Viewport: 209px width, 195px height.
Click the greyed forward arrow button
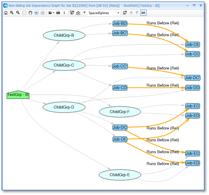(43, 13)
